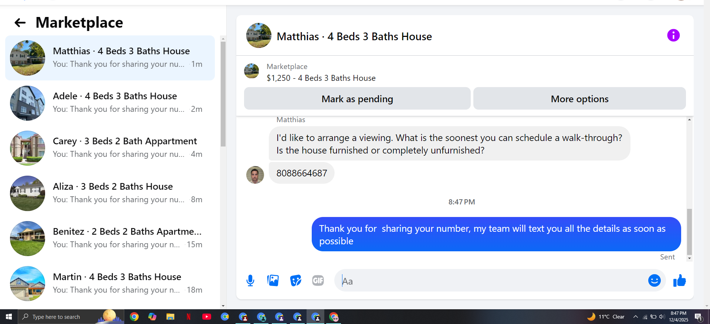Click the Marketplace back arrow
The width and height of the screenshot is (710, 324).
pos(20,23)
